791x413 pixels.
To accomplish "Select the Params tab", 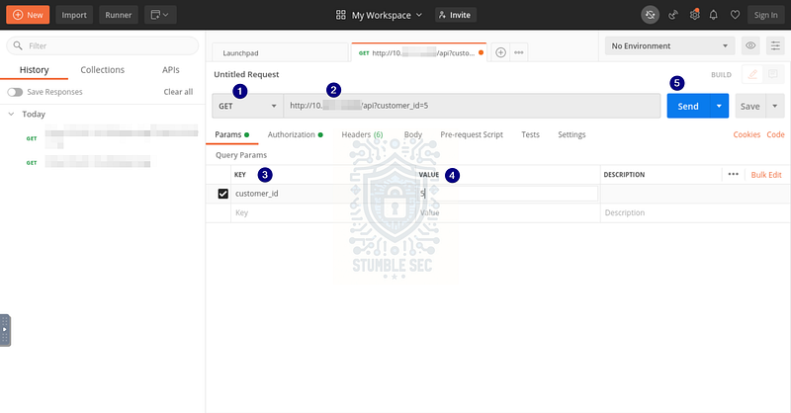I will [x=231, y=134].
